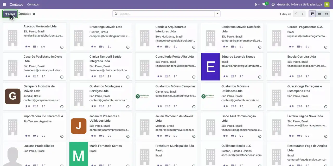Go to previous page of contacts

tap(296, 14)
